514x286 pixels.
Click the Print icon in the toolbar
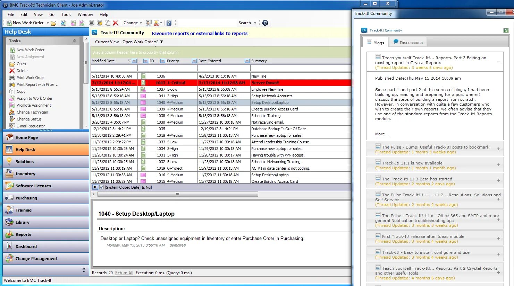click(x=92, y=23)
